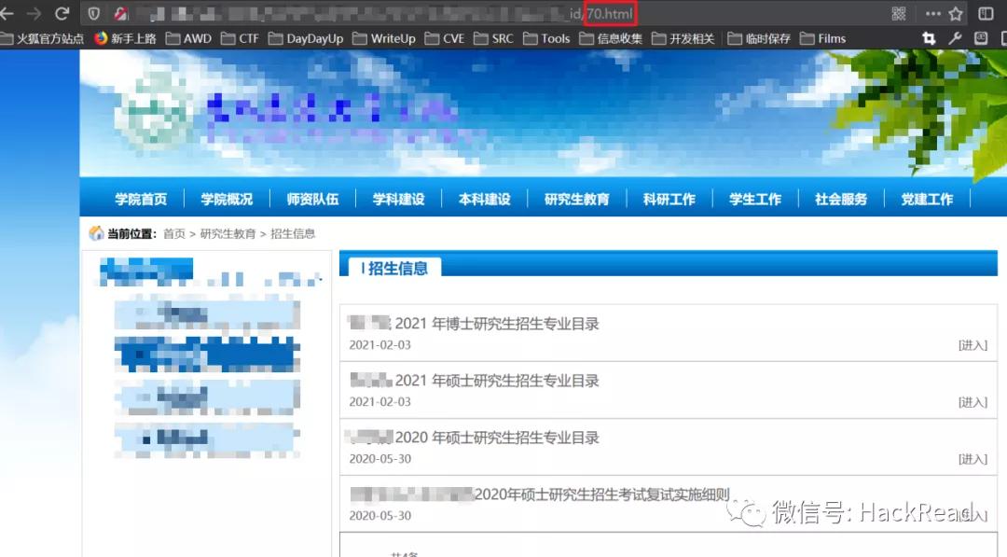The image size is (1007, 557).
Task: Bookmark the page via the star icon
Action: tap(955, 14)
